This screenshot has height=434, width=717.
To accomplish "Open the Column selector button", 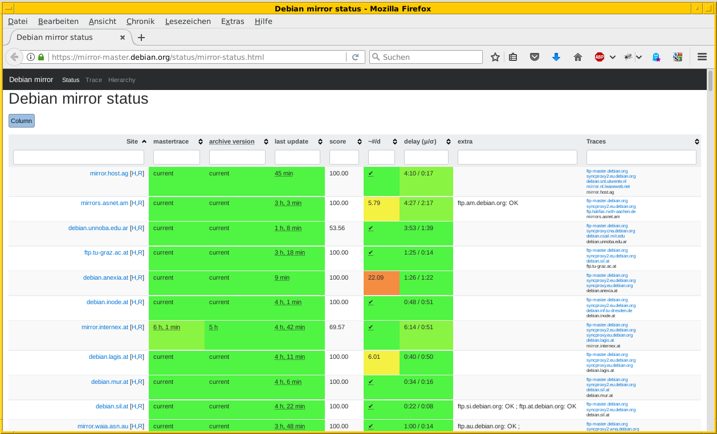I will 22,121.
